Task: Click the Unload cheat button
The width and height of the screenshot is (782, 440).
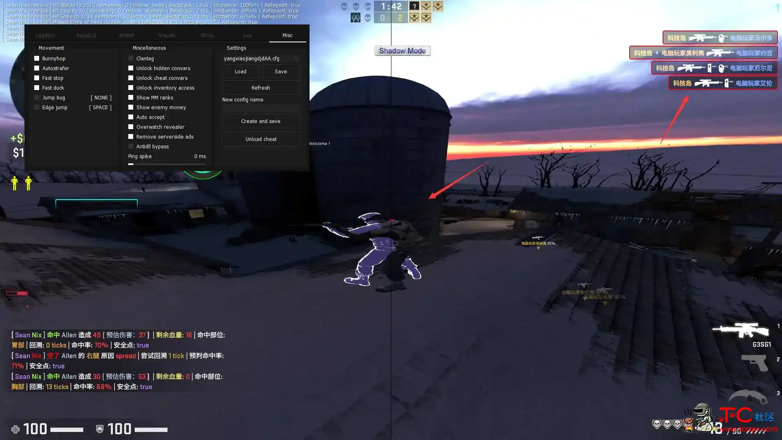Action: pos(261,139)
